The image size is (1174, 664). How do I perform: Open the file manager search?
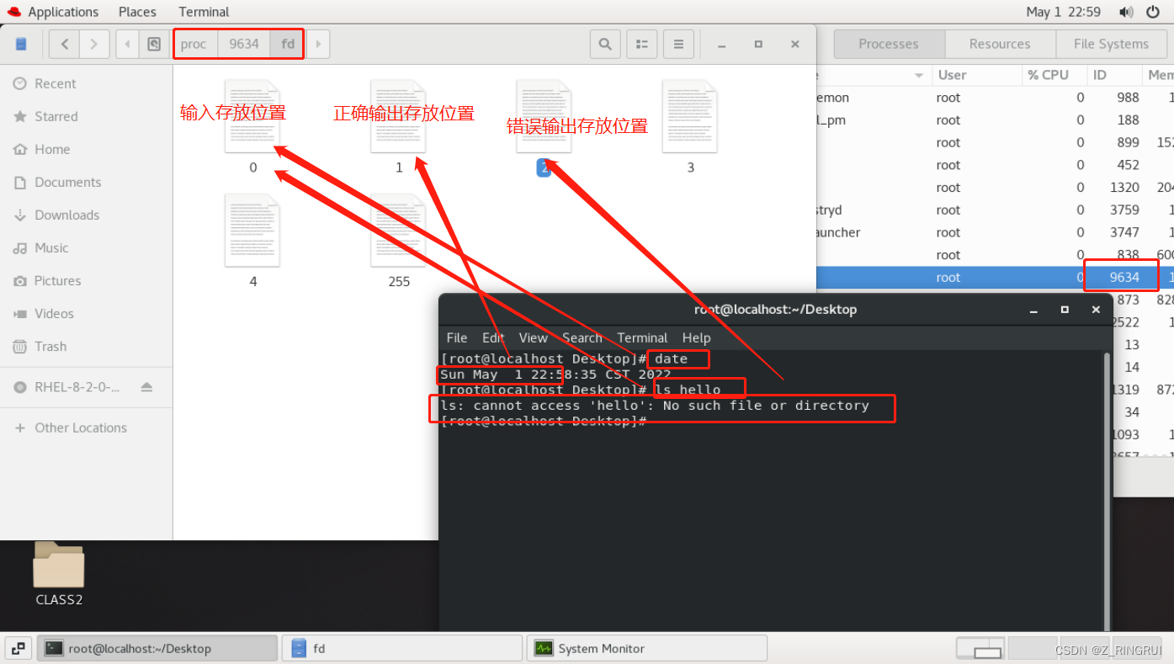pos(605,44)
